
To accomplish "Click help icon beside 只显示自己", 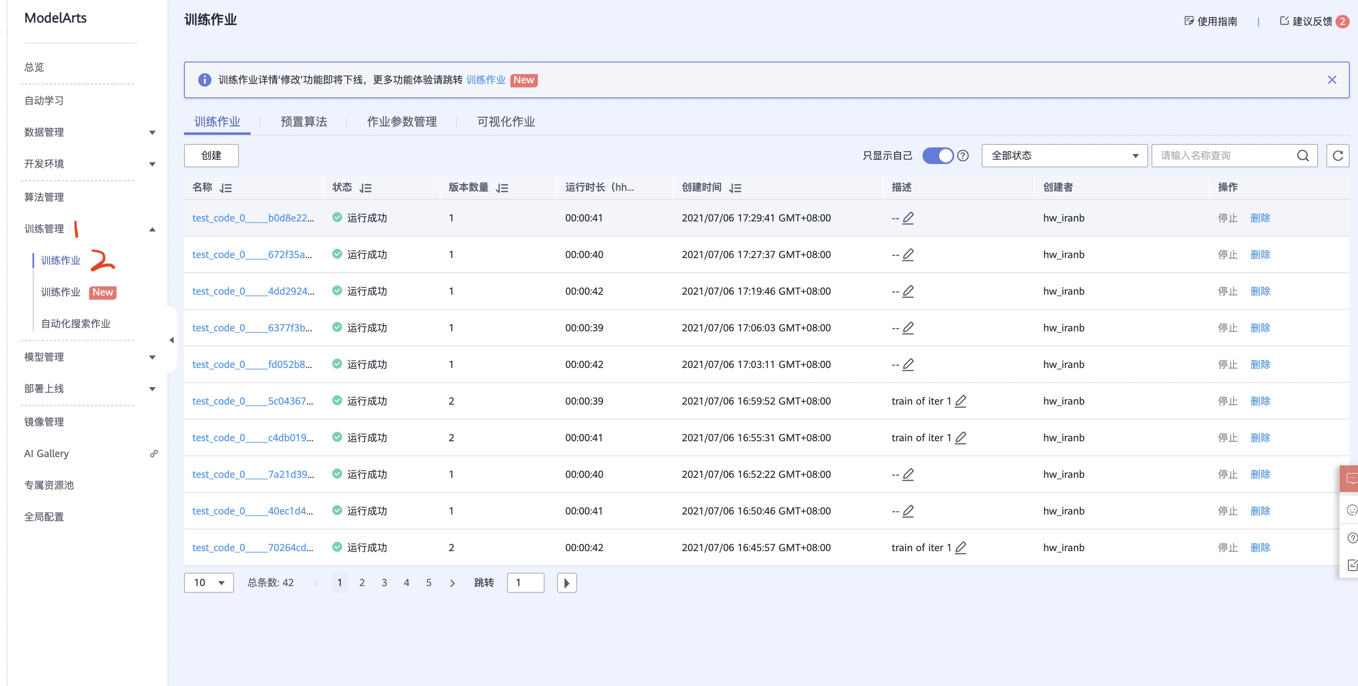I will click(x=963, y=156).
